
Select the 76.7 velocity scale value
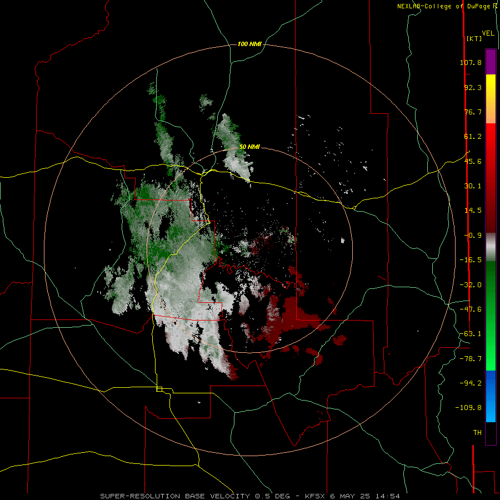473,112
